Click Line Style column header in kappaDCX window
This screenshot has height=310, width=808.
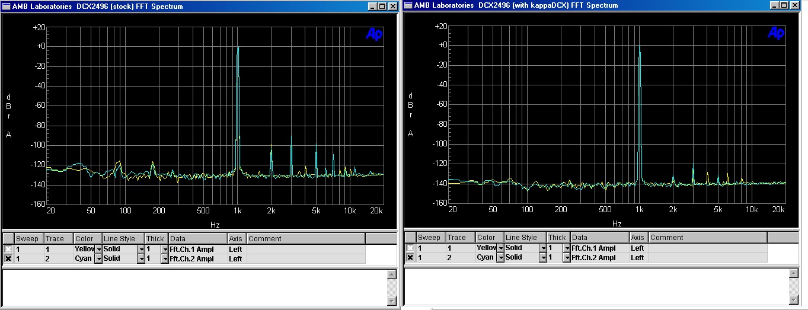(525, 238)
